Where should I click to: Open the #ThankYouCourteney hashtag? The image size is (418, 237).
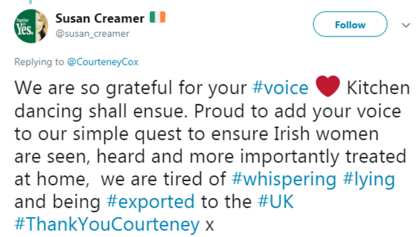[x=107, y=225]
